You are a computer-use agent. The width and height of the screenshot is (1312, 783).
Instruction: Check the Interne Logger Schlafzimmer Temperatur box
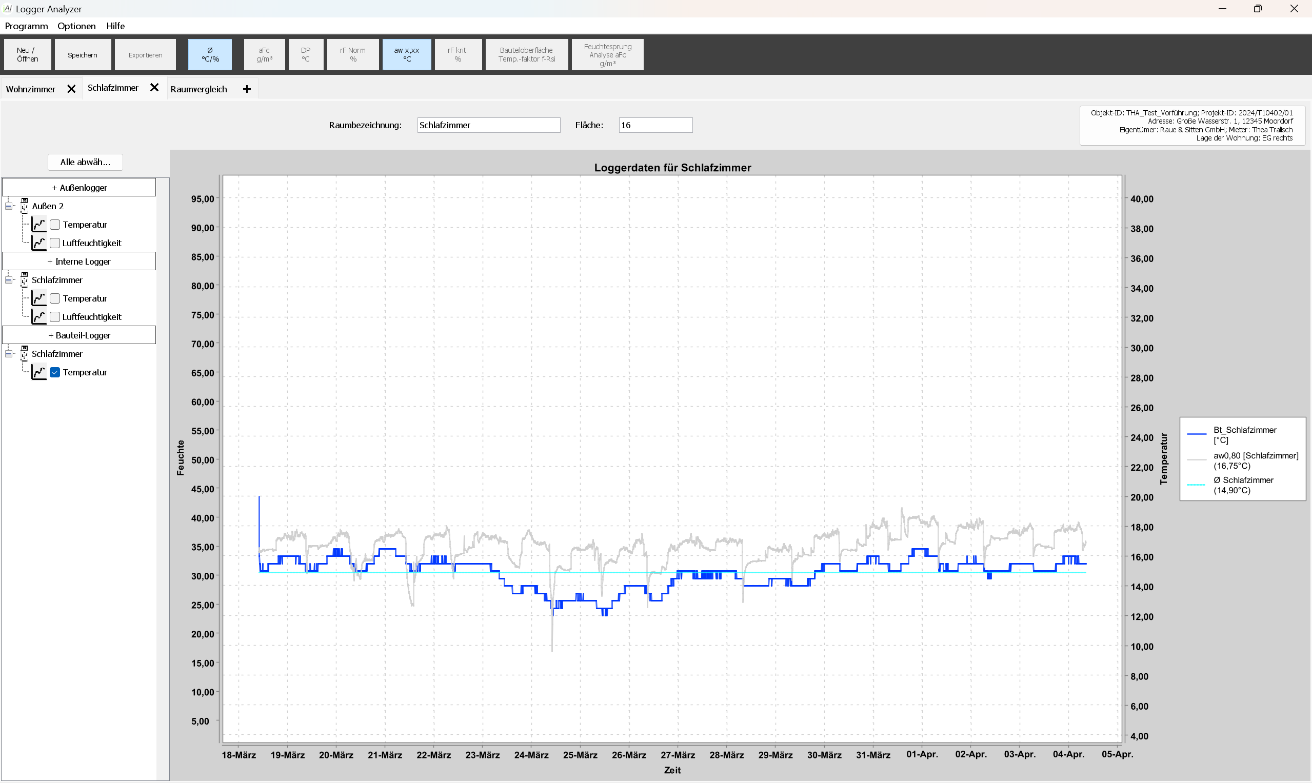tap(55, 298)
